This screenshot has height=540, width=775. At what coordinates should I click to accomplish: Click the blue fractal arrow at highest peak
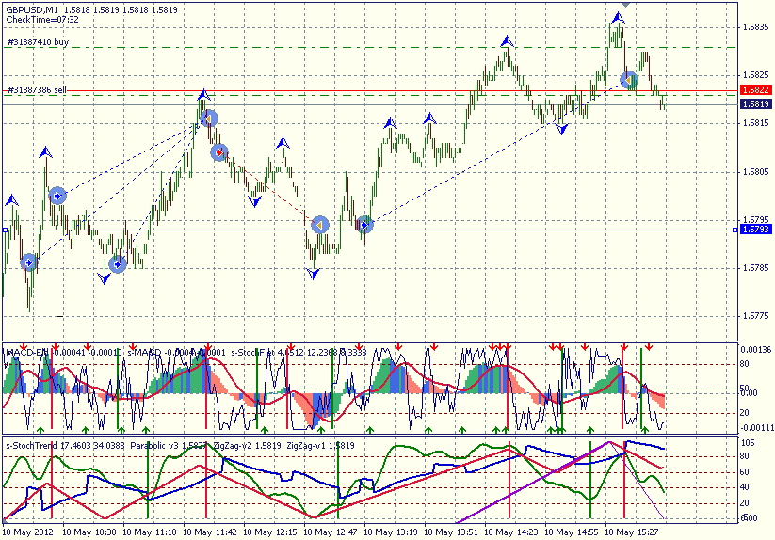[618, 17]
